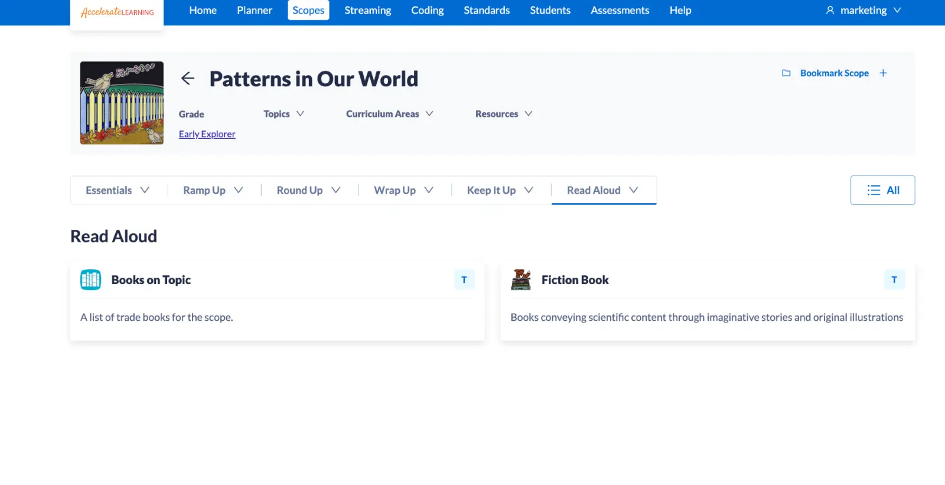The width and height of the screenshot is (945, 485).
Task: Click the Patterns in Our World cover thumbnail
Action: 122,103
